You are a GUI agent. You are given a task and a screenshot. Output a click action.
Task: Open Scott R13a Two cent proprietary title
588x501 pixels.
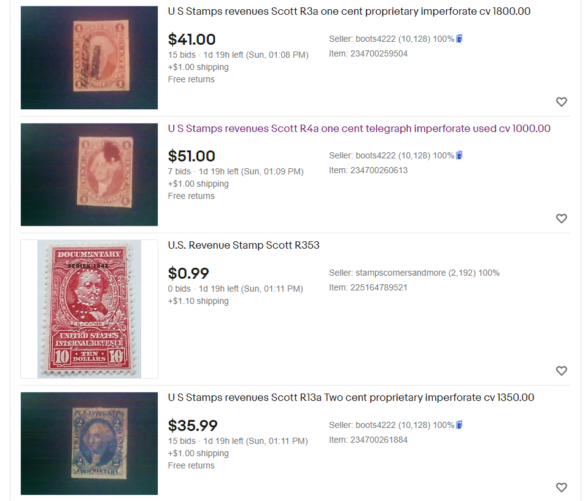(351, 397)
